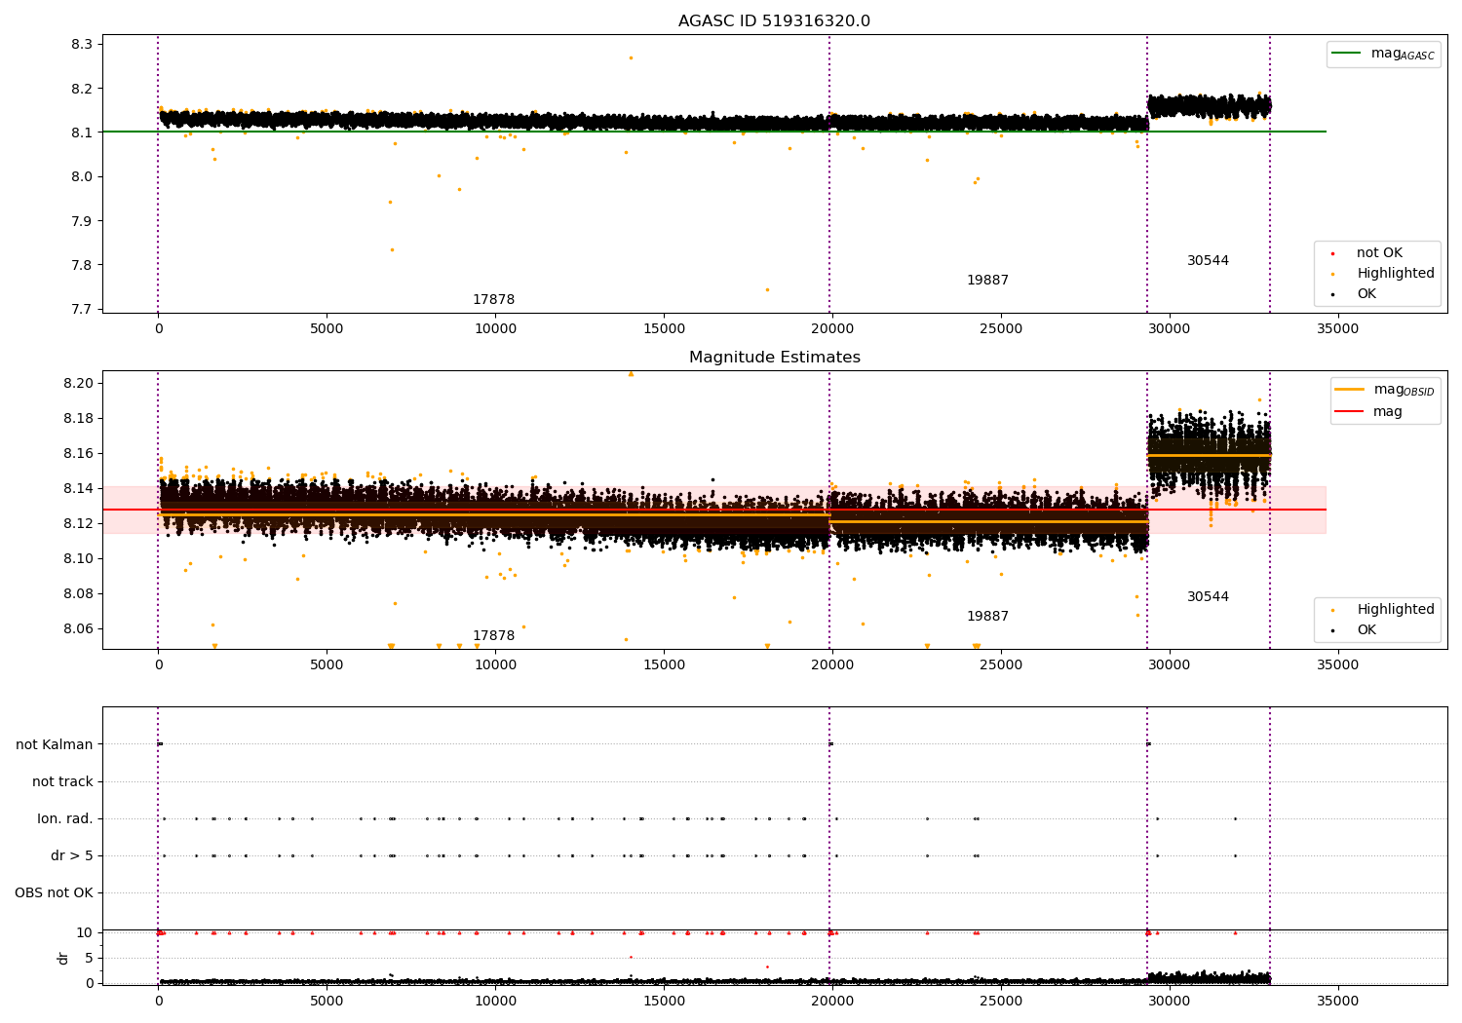Click the 19887 label in the AGASC ID plot
The width and height of the screenshot is (1462, 1023).
pyautogui.click(x=987, y=281)
